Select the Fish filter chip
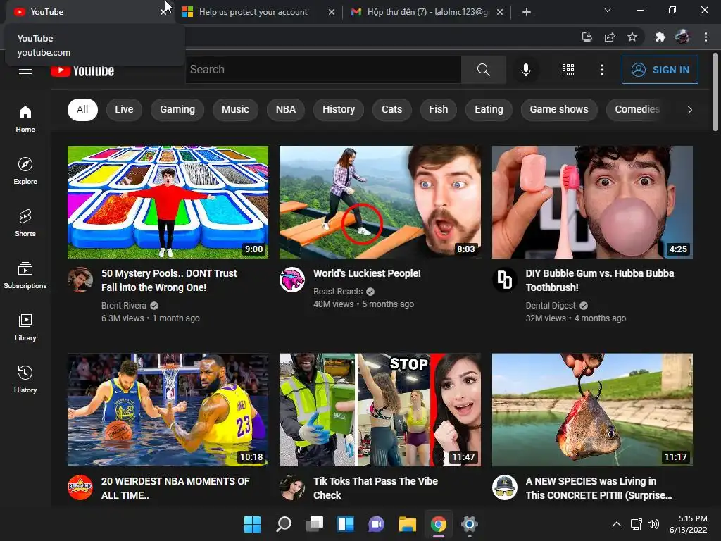The width and height of the screenshot is (721, 541). point(438,109)
